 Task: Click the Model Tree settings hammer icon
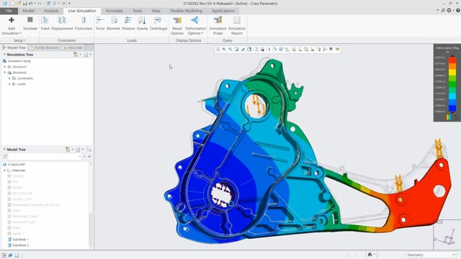coord(68,150)
